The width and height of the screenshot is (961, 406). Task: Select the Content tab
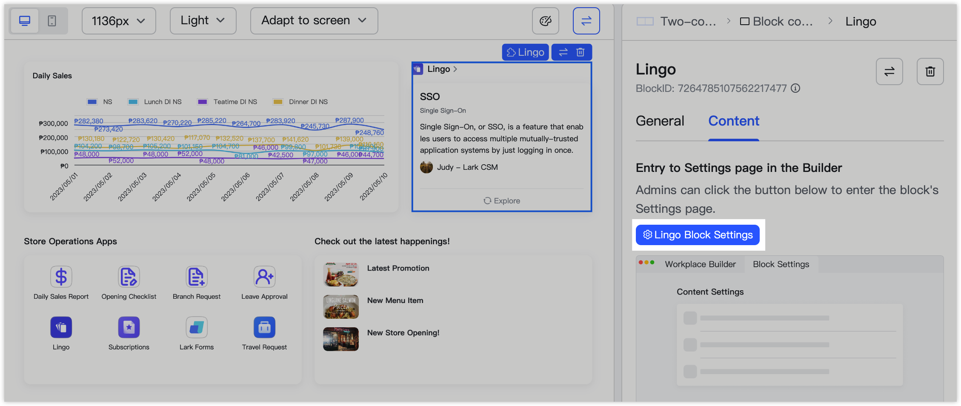point(733,121)
